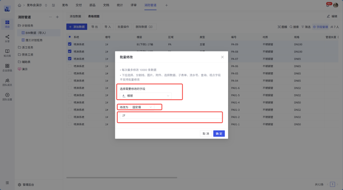Image resolution: width=343 pixels, height=190 pixels.
Task: Open the 楼层 field selection dropdown
Action: coord(145,96)
